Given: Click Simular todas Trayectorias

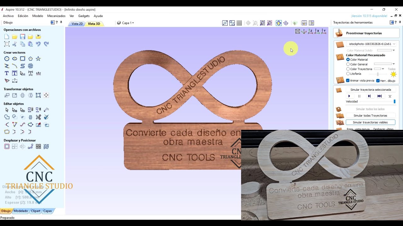Looking at the screenshot, I should [371, 116].
